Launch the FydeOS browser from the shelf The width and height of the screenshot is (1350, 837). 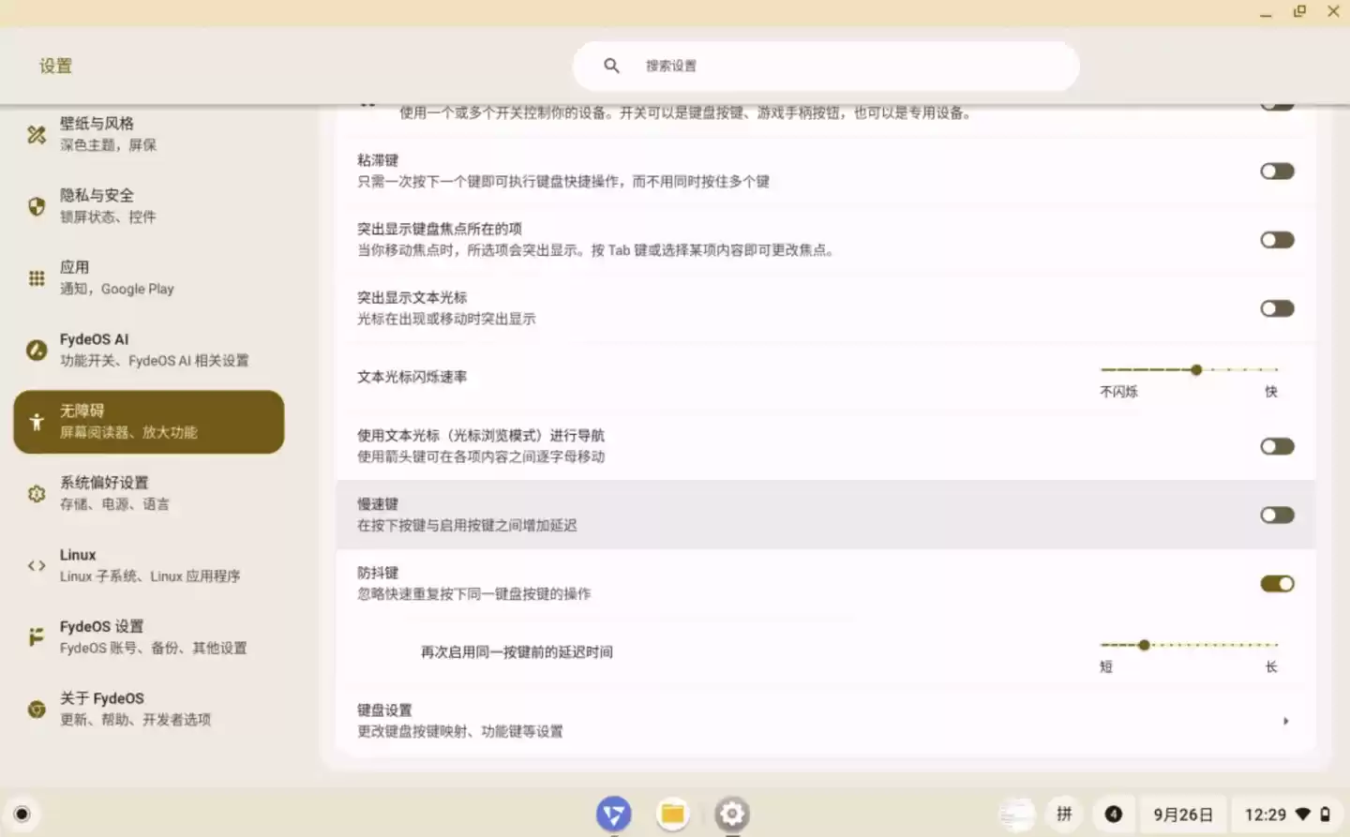pos(613,814)
